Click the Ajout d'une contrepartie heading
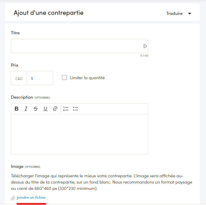 click(49, 13)
